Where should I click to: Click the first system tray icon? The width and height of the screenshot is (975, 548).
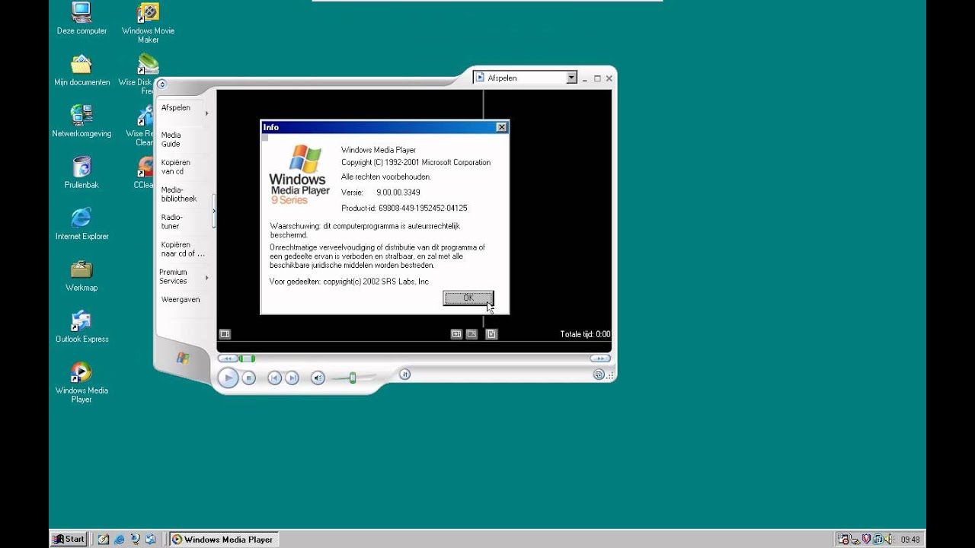(843, 540)
